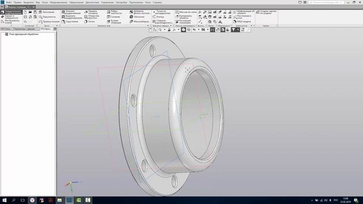
Task: Open the Выделить menu
Action: pos(28,2)
